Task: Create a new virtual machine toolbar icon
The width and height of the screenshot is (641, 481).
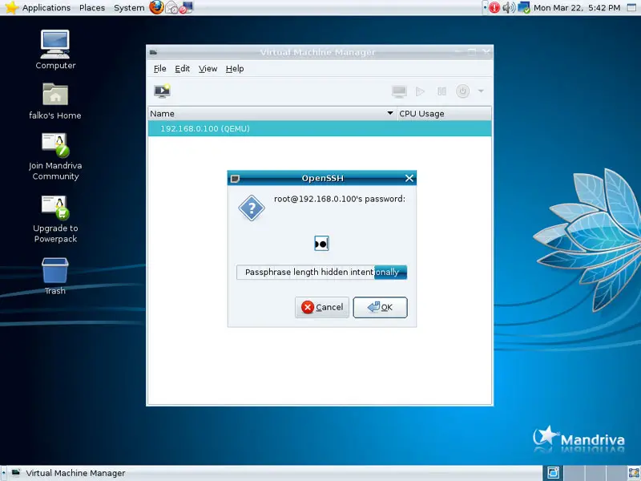Action: coord(163,91)
